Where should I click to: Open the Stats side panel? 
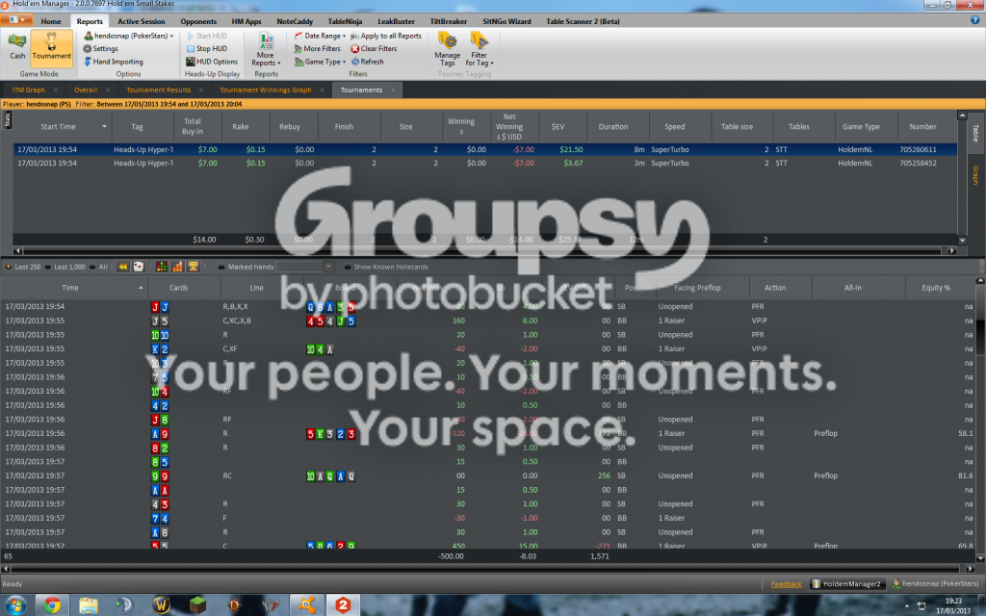click(x=7, y=119)
